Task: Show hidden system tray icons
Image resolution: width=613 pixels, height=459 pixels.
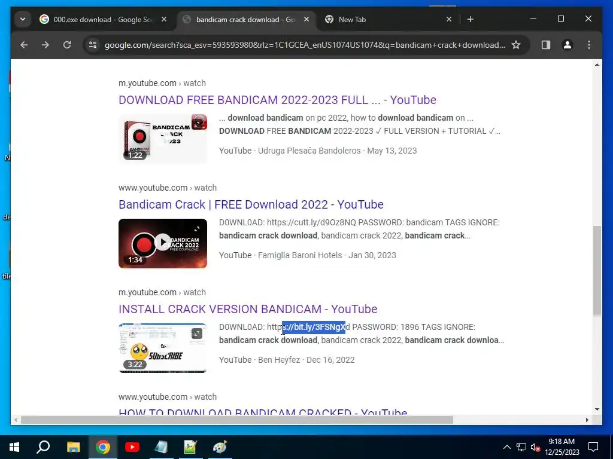Action: click(506, 447)
